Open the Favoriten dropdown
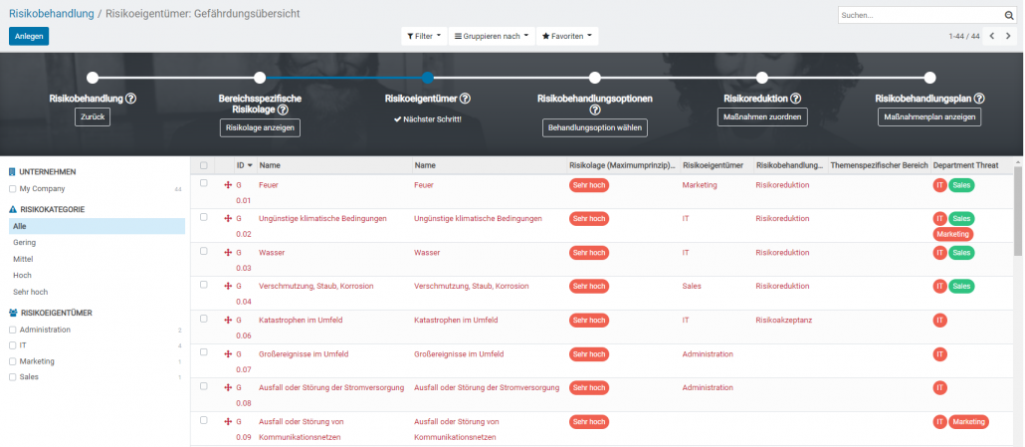This screenshot has width=1025, height=447. tap(567, 36)
